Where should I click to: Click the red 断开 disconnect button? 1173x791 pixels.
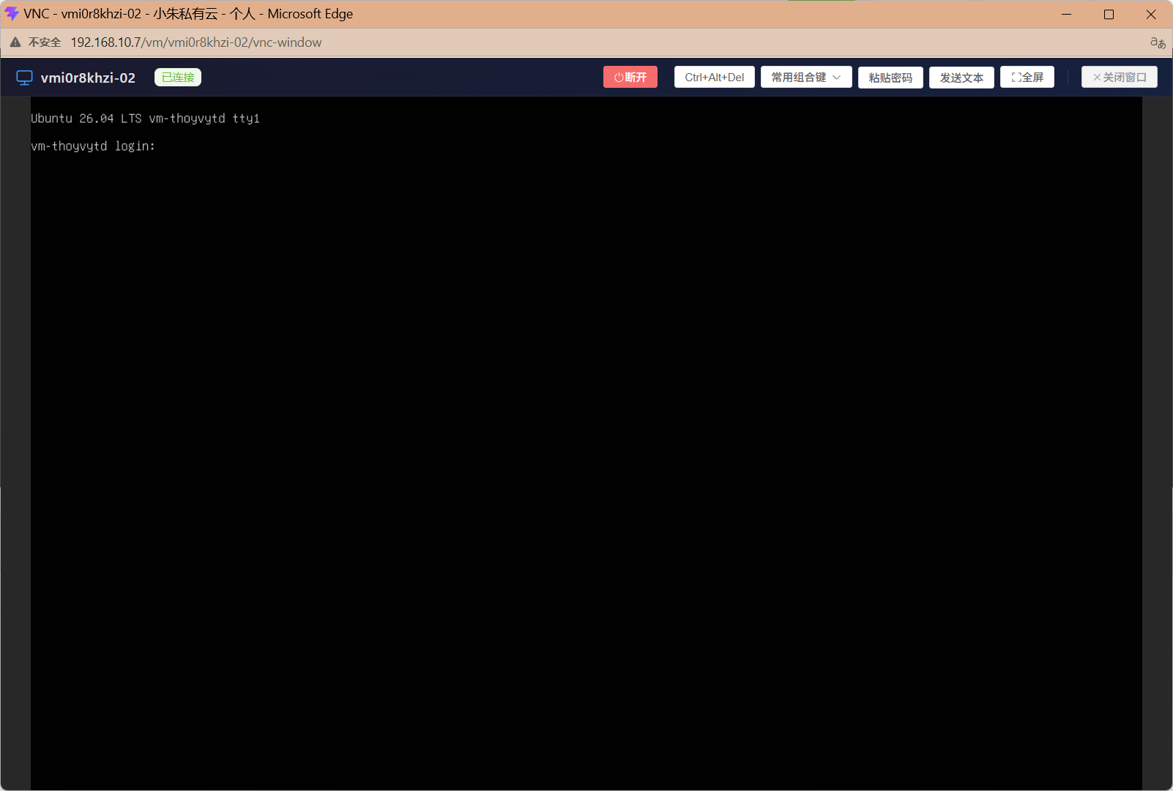click(630, 77)
